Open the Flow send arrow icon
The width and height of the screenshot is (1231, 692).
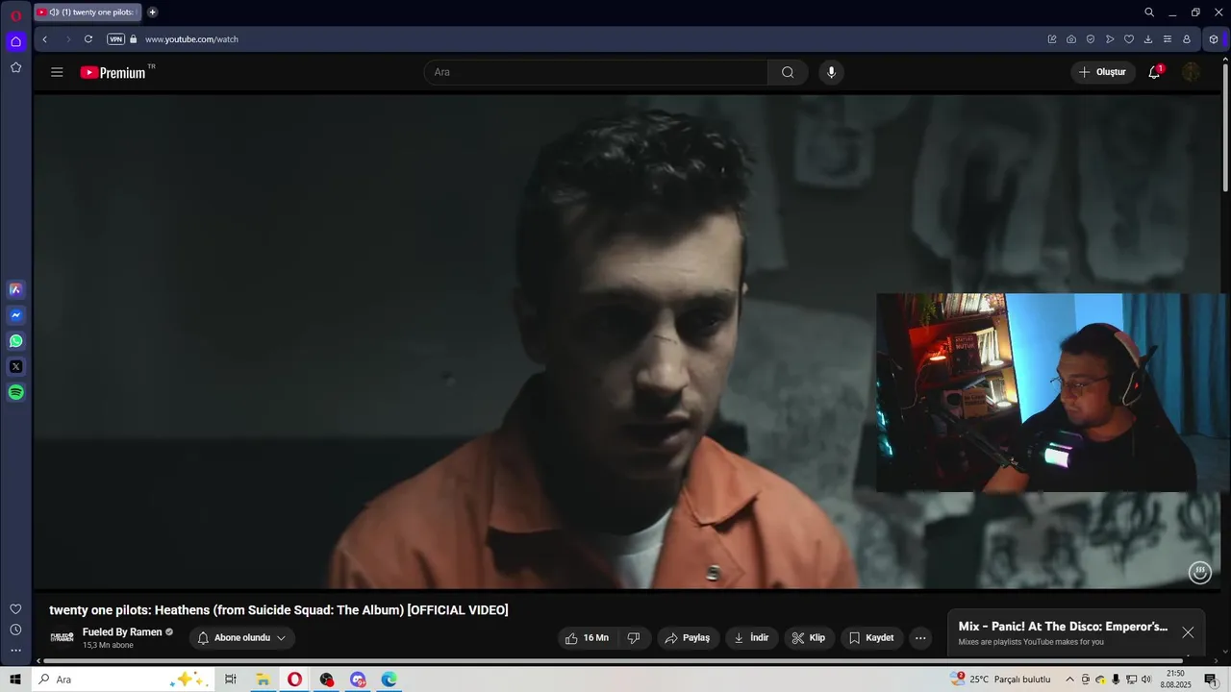[1110, 39]
